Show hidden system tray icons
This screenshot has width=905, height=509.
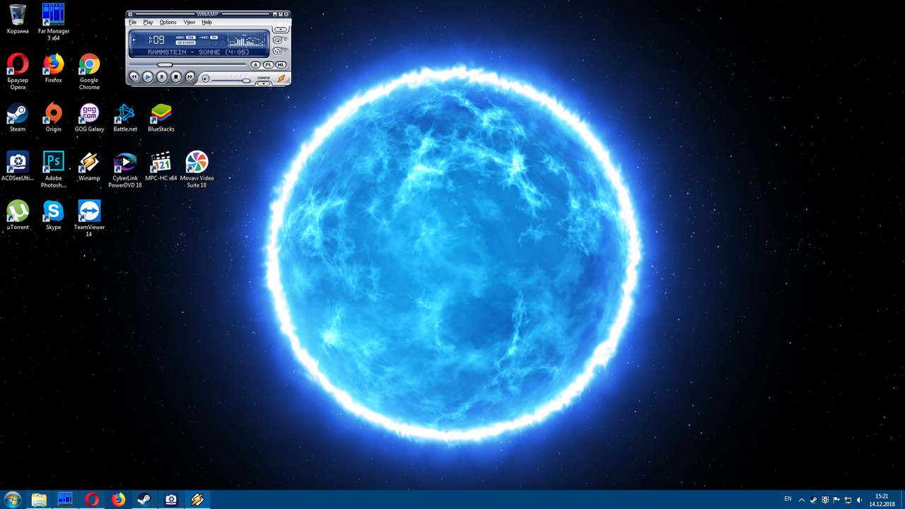pyautogui.click(x=802, y=500)
